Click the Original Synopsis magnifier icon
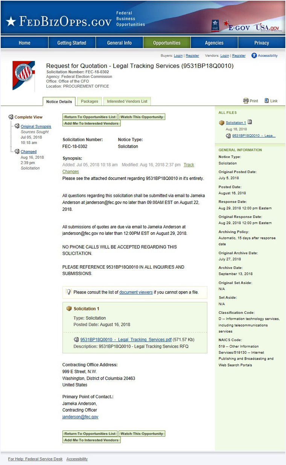The width and height of the screenshot is (286, 465). tap(17, 126)
